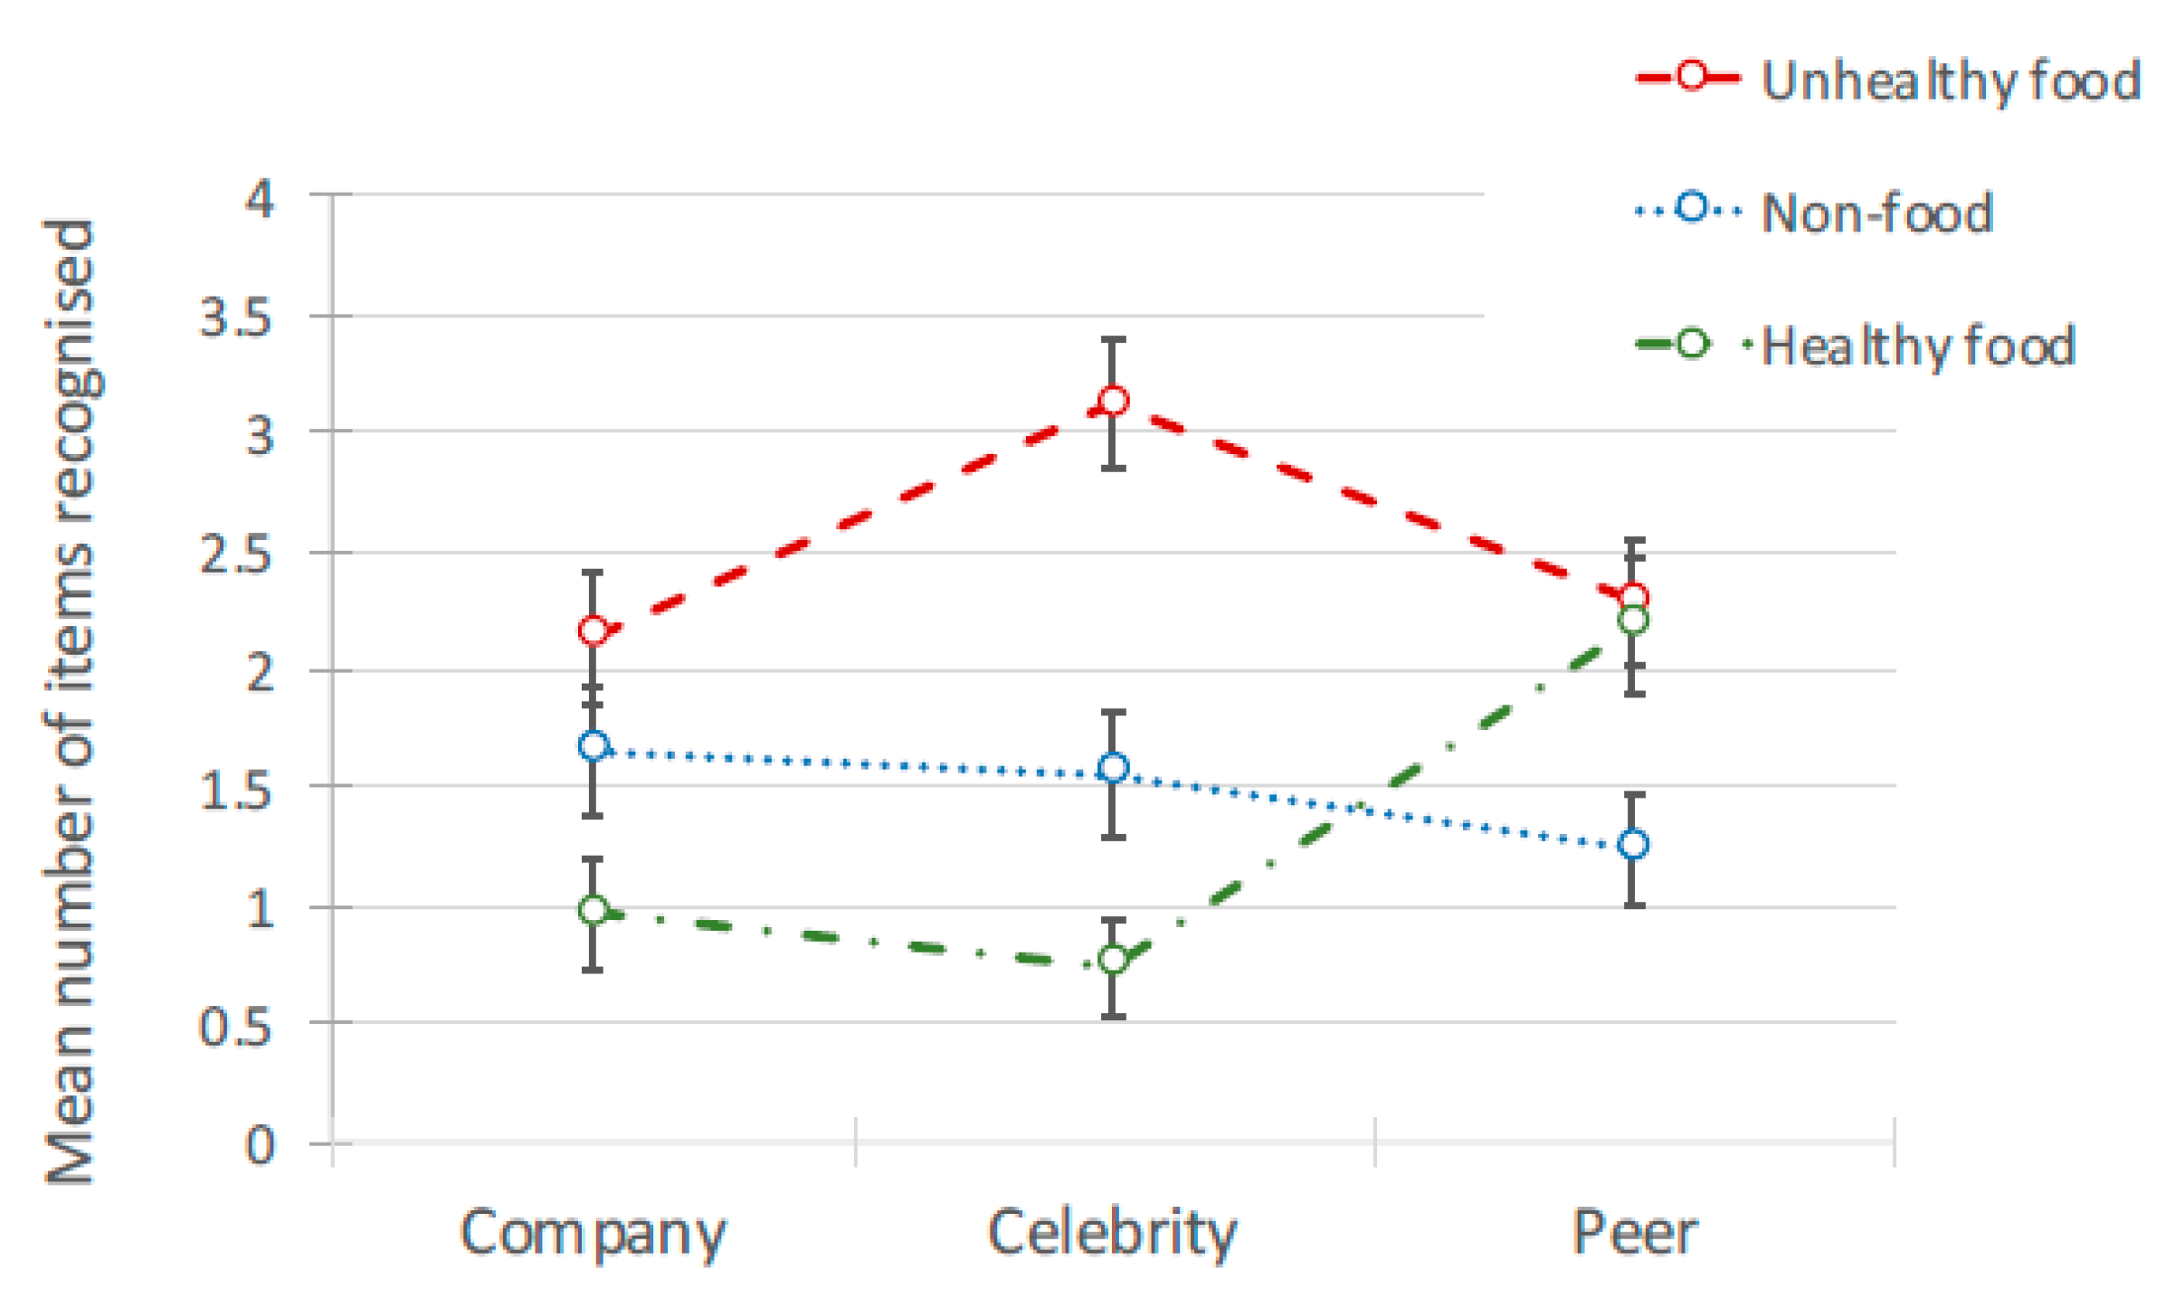Image resolution: width=2175 pixels, height=1308 pixels.
Task: Click the "Non-food" legend text
Action: (1877, 214)
